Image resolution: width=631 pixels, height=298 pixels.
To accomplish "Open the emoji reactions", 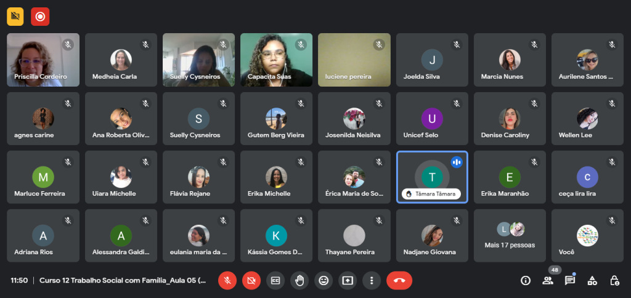I will 324,280.
